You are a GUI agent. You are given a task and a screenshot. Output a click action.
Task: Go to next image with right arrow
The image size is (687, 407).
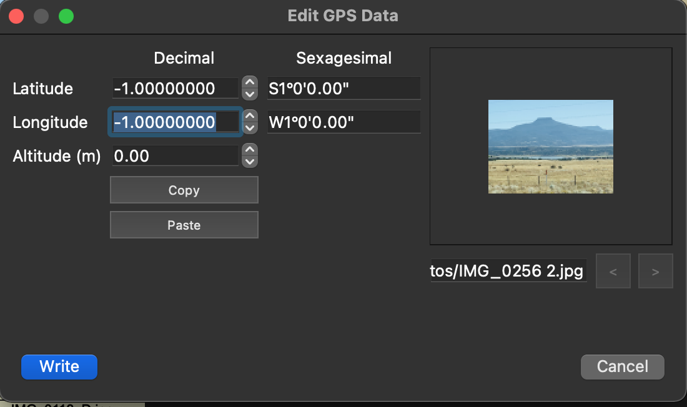point(656,272)
